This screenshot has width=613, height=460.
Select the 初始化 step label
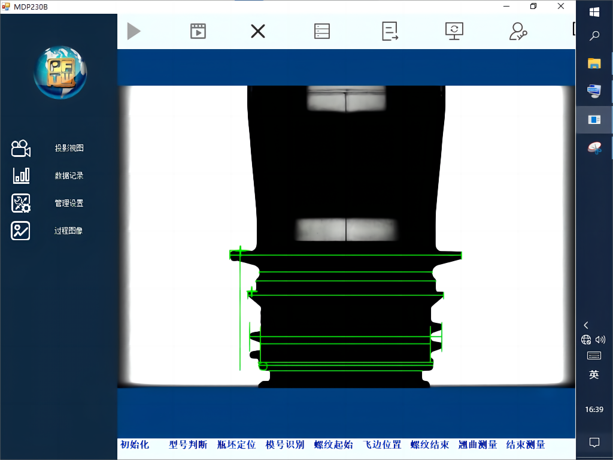tap(135, 444)
